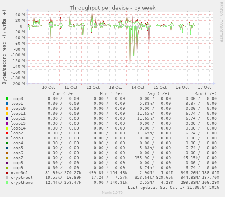Click the 'crypthome' legend label
The image size is (225, 197).
click(x=22, y=183)
